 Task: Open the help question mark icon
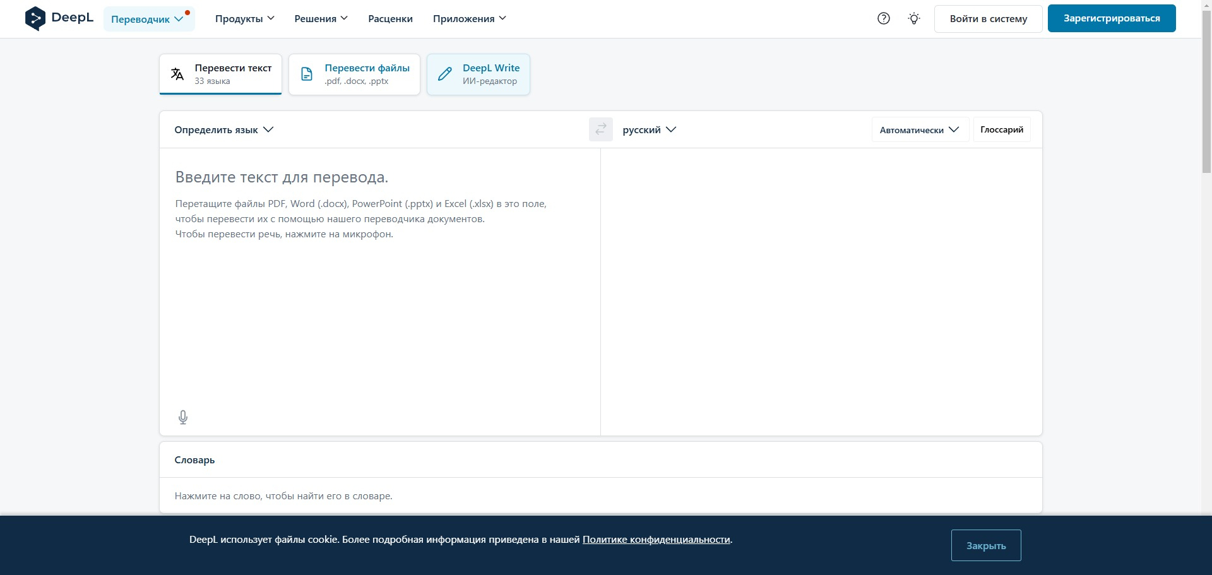pyautogui.click(x=884, y=18)
